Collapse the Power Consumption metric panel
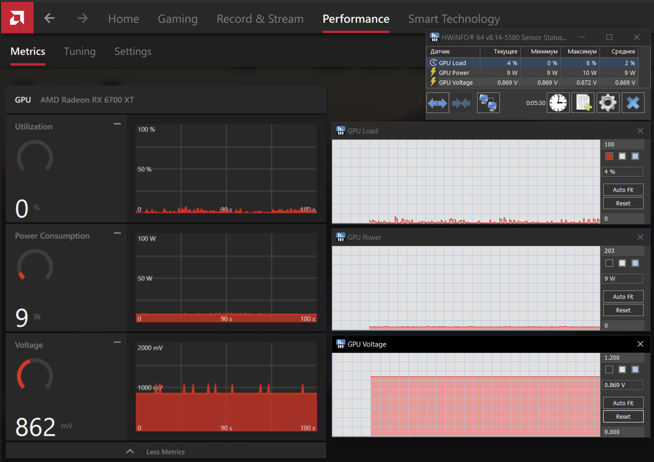 (x=117, y=233)
